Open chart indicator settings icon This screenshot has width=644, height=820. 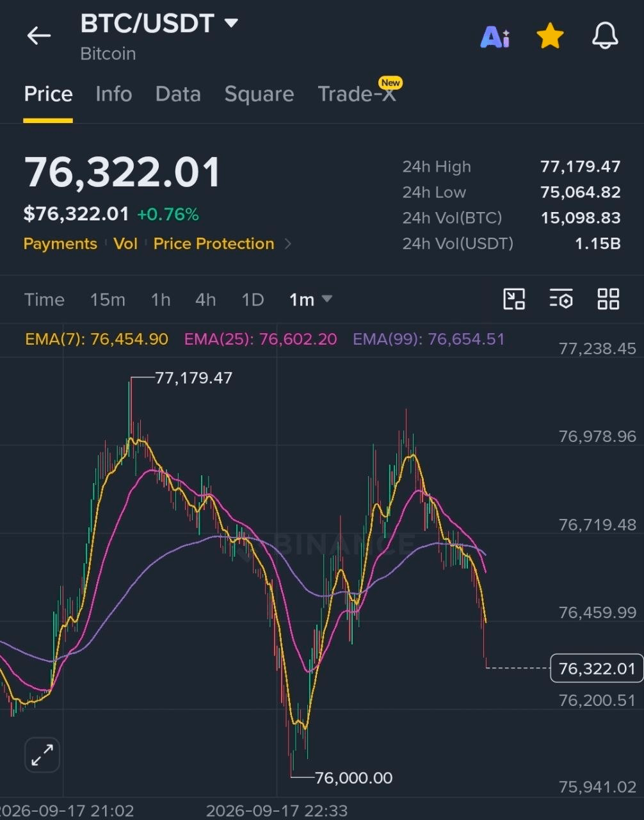(x=561, y=299)
